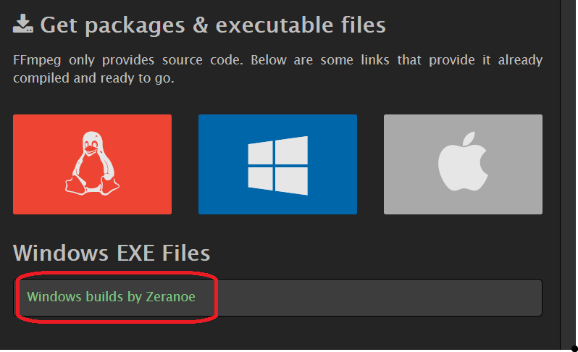The width and height of the screenshot is (578, 352).
Task: Click the word FFmpeg in the description
Action: [37, 60]
